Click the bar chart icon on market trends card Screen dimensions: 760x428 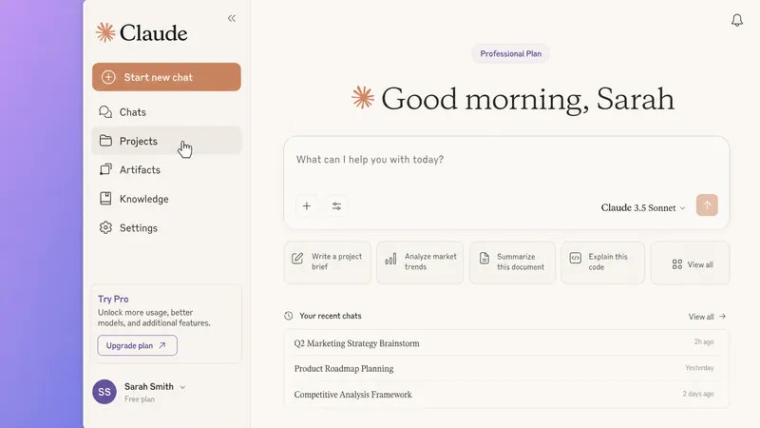(390, 259)
